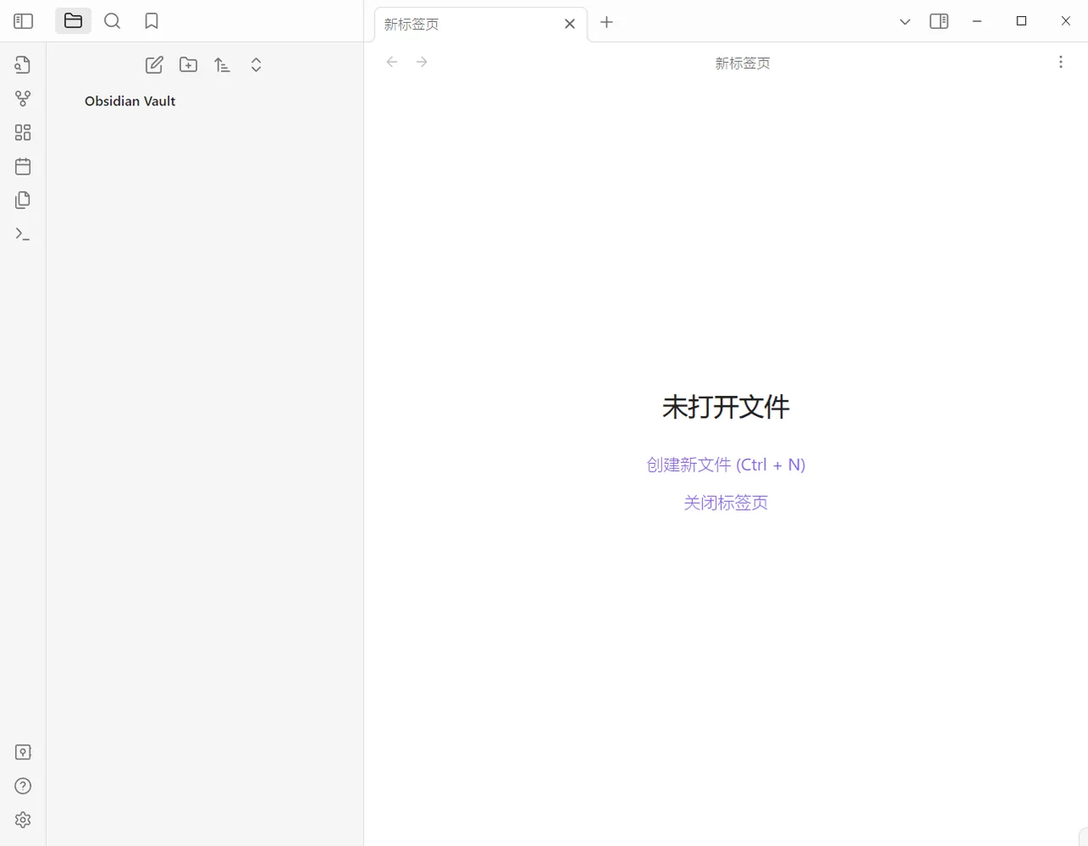1088x846 pixels.
Task: Click the 创建新文件 (Ctrl + N) link
Action: tap(725, 465)
